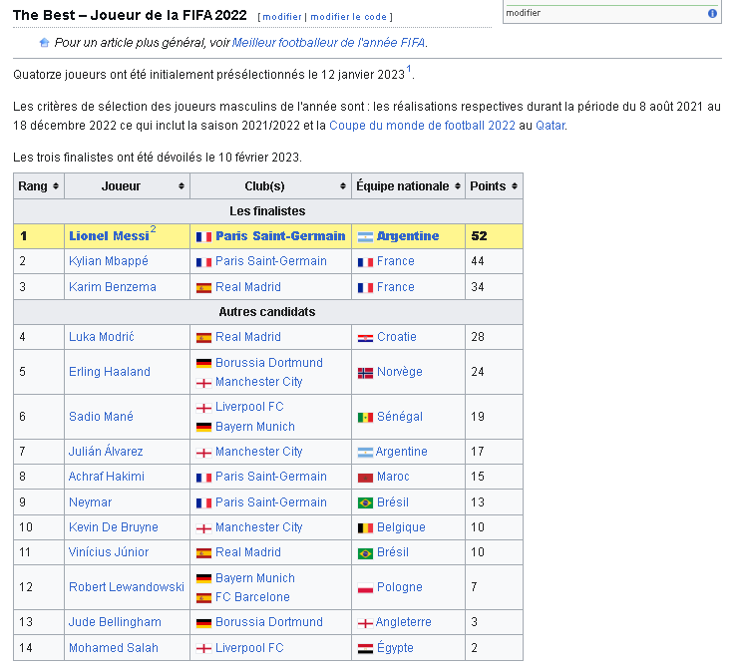Open the Qatar link
735x667 pixels.
click(551, 126)
